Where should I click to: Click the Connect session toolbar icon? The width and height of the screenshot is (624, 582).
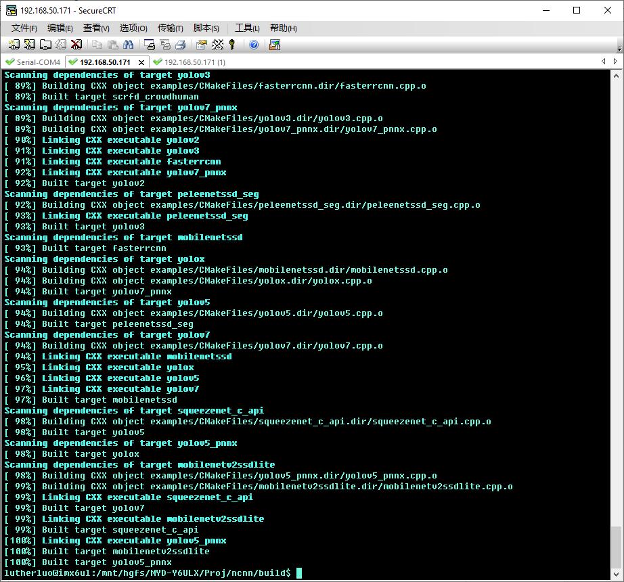[14, 45]
